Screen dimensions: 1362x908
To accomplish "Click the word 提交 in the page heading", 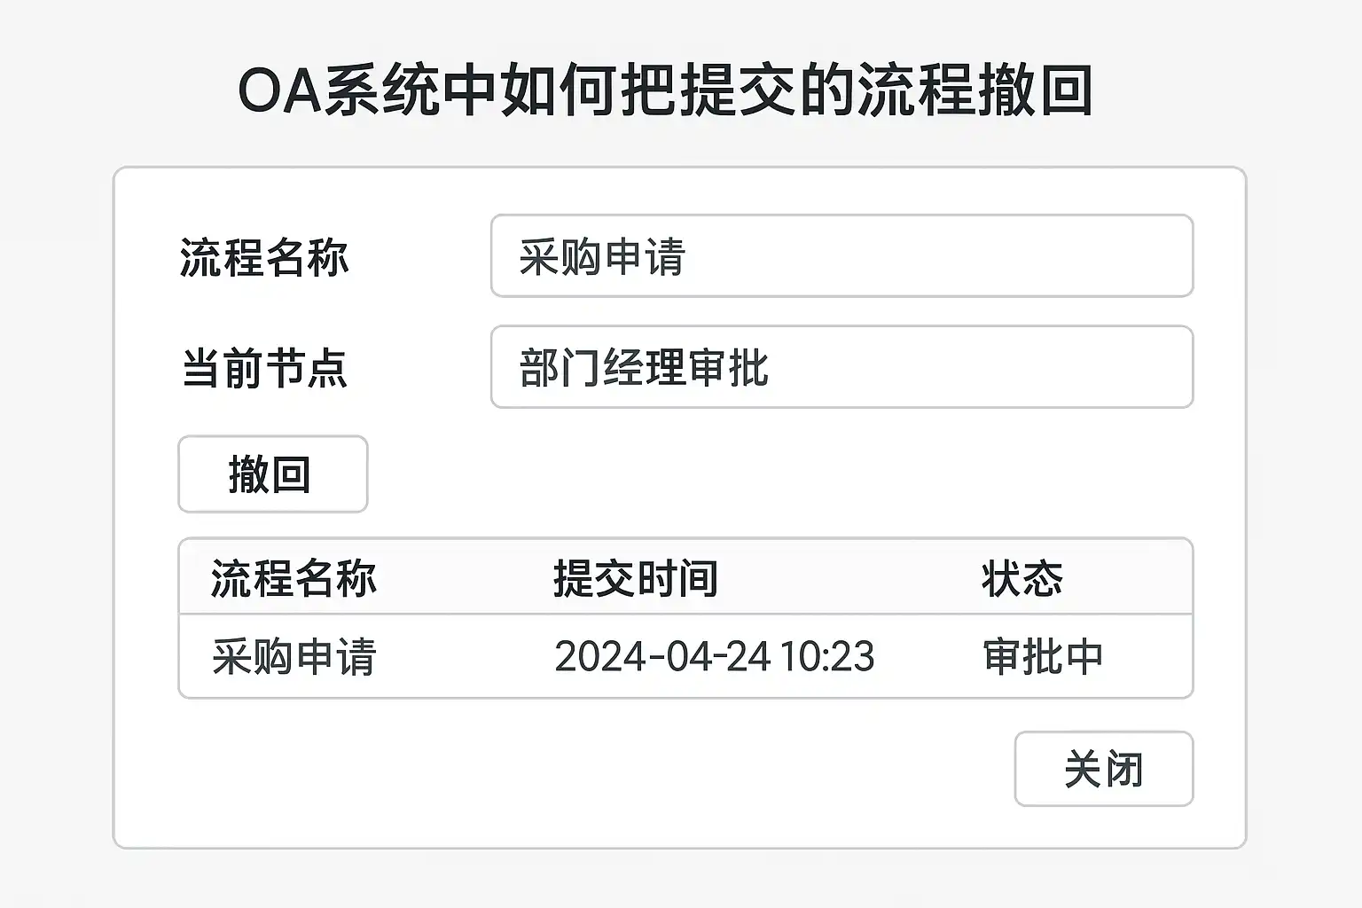I will click(x=738, y=90).
